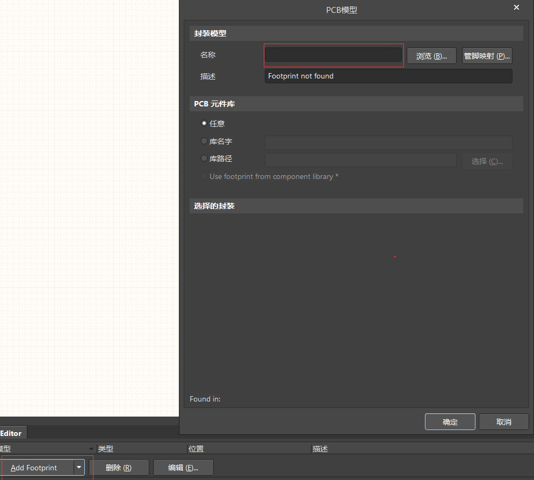Click the PCB 元件库 section header
The height and width of the screenshot is (480, 534).
click(356, 104)
